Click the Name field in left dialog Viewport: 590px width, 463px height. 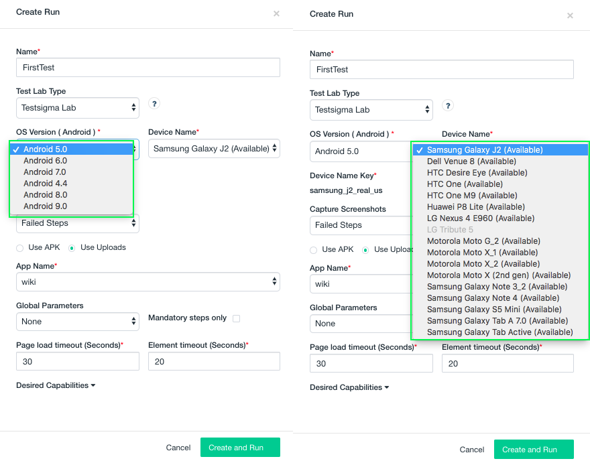(x=147, y=68)
